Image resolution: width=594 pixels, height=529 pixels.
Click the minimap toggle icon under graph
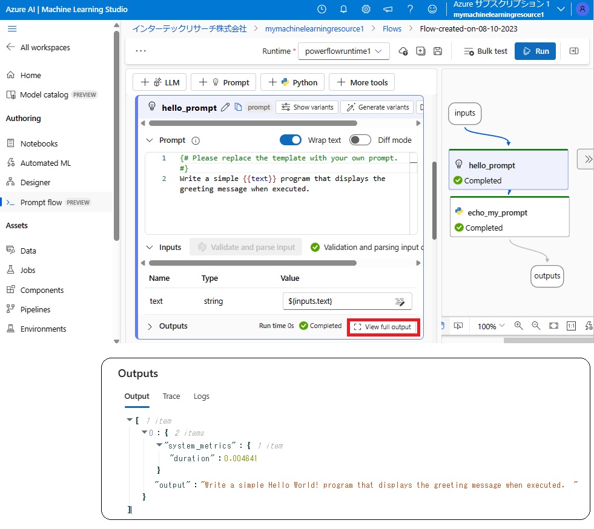(458, 326)
